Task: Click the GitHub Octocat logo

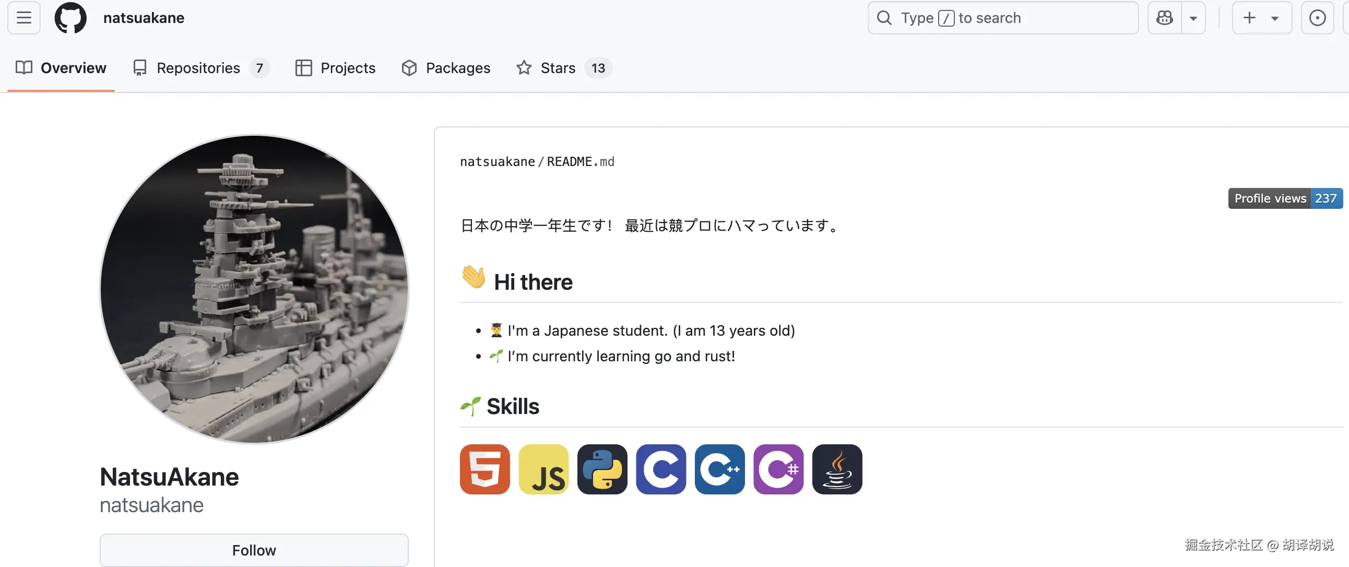Action: [70, 18]
